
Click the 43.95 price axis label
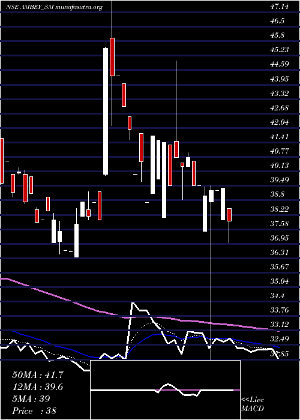pos(279,79)
